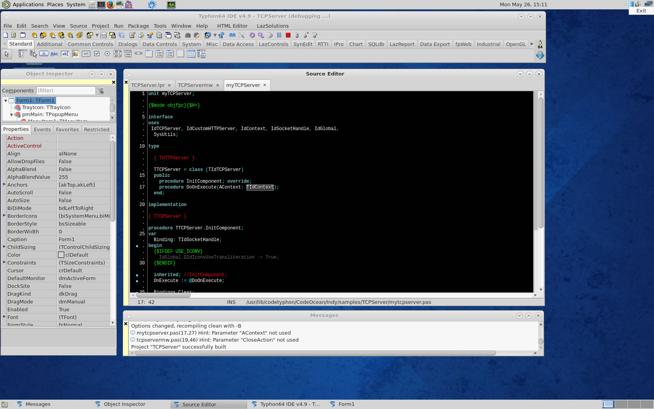Expand the Constraints property

point(4,262)
